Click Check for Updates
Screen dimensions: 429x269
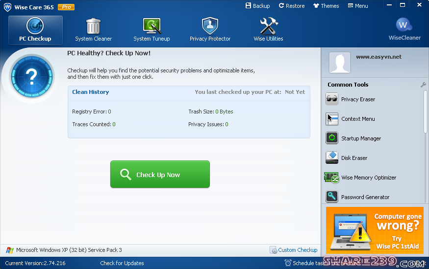[x=122, y=263]
